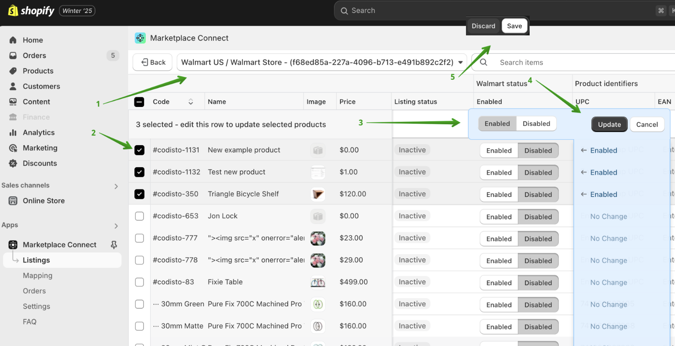Image resolution: width=675 pixels, height=346 pixels.
Task: Open Customers person icon
Action: [13, 86]
